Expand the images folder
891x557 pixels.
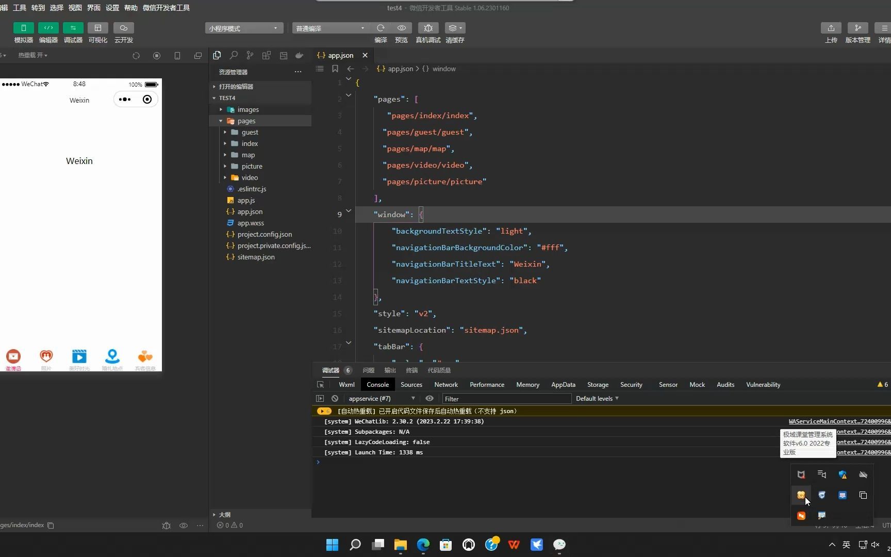point(260,109)
